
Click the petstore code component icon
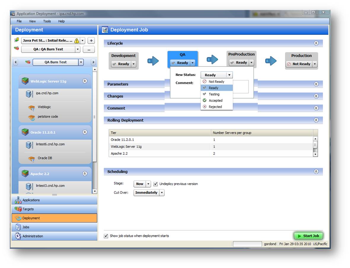[31, 117]
